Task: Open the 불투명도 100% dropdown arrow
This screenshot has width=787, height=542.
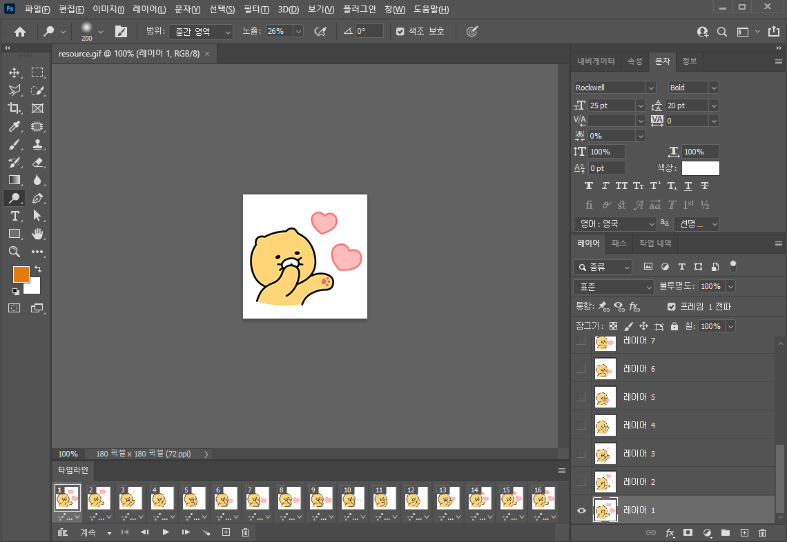Action: tap(731, 286)
